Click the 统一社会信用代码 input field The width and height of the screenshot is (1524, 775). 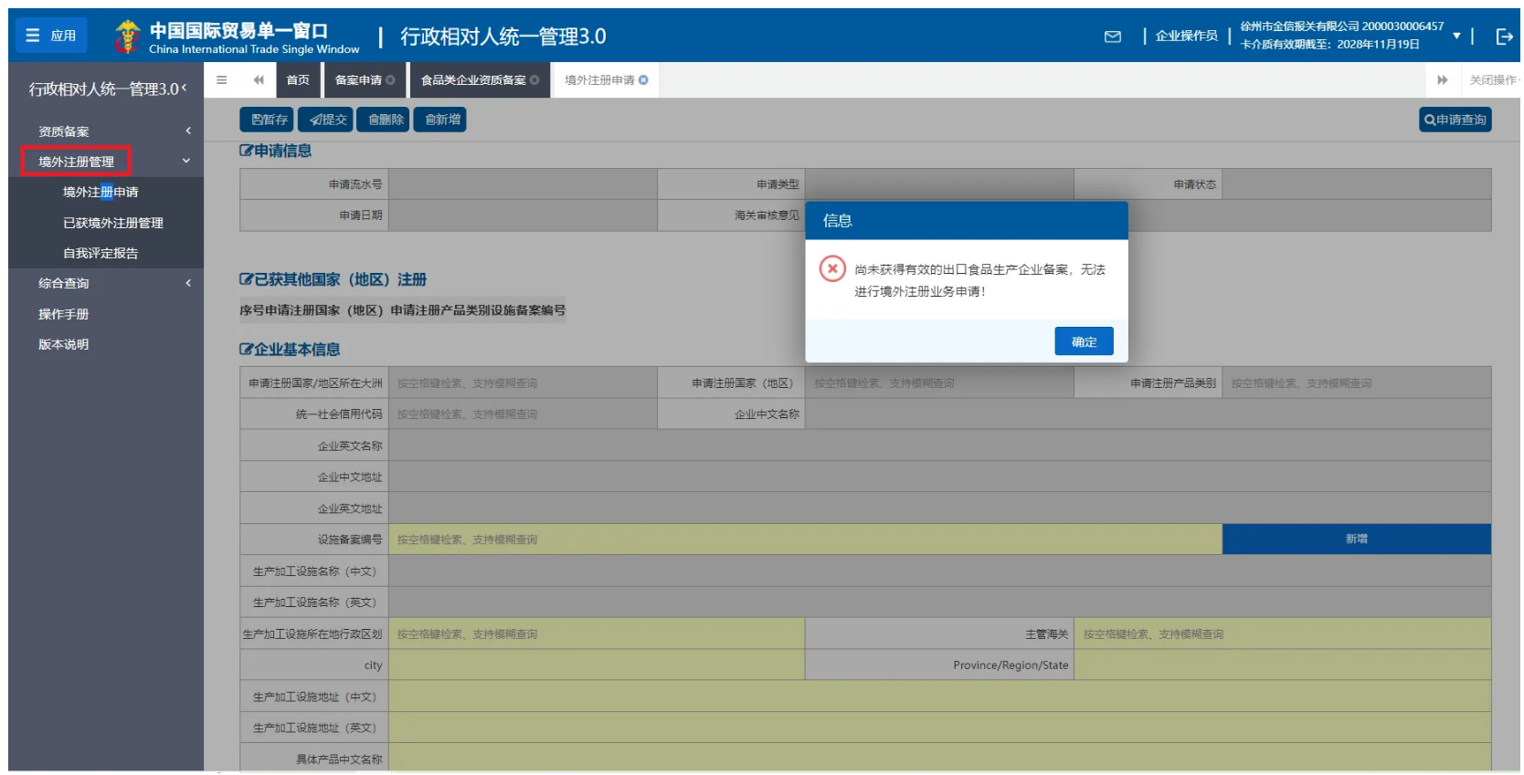coord(523,414)
